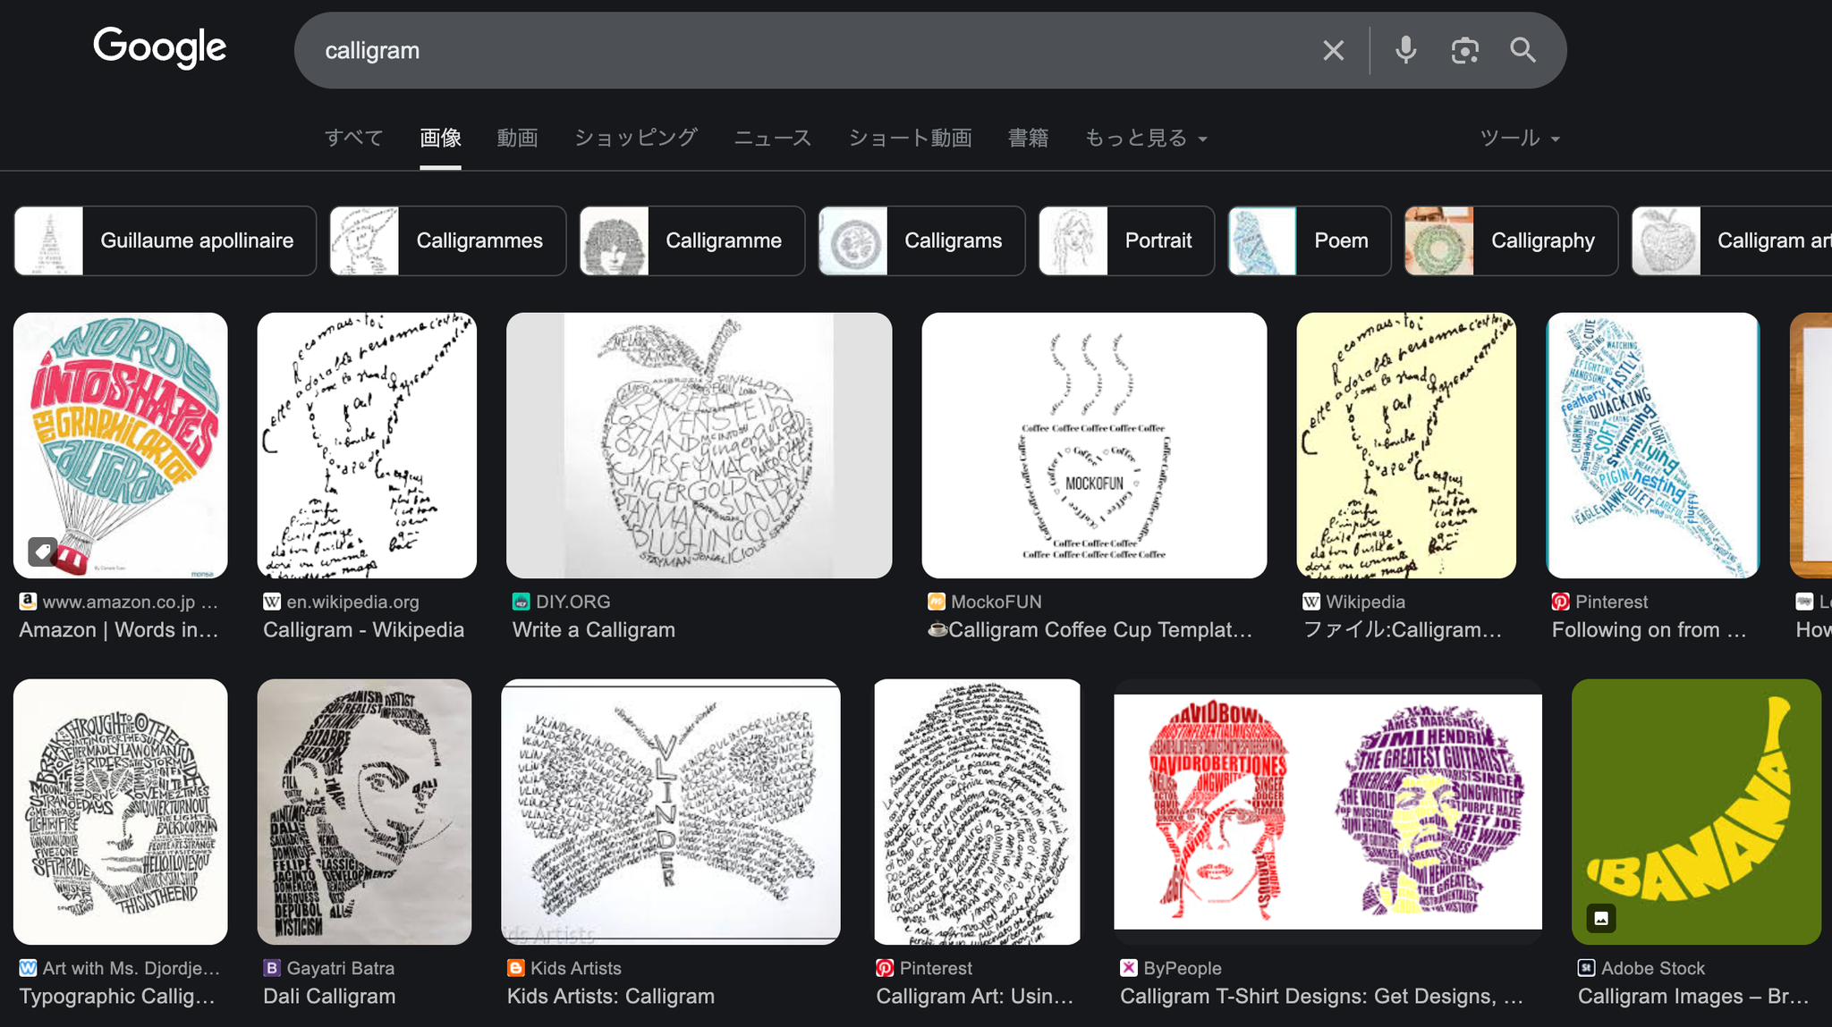Click the Pinterest favicon under bird image
Viewport: 1832px width, 1027px height.
coord(1560,602)
